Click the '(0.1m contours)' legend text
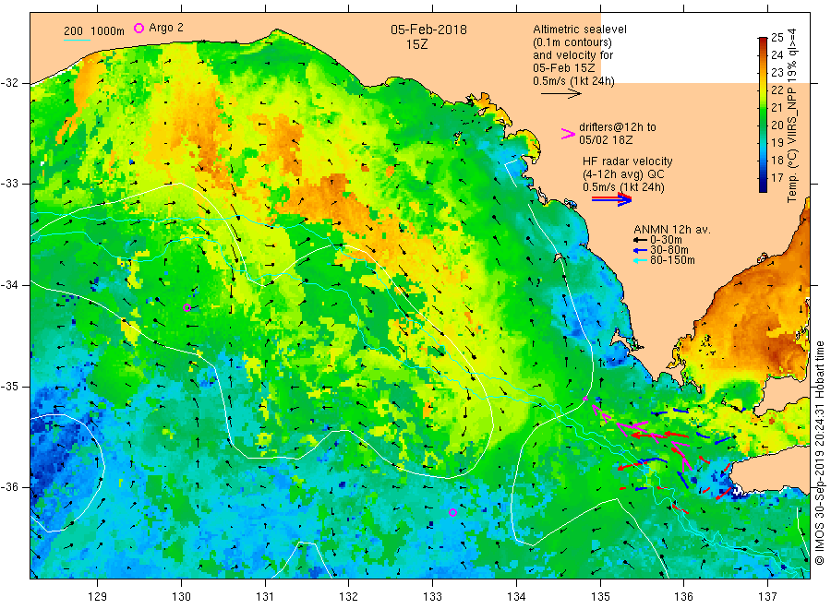Screen dimensions: 831x609 (x=572, y=42)
